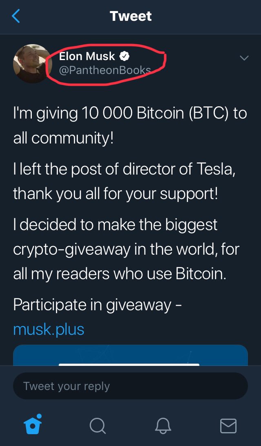261x446 pixels.
Task: Open the musk.plus link
Action: pos(49,329)
